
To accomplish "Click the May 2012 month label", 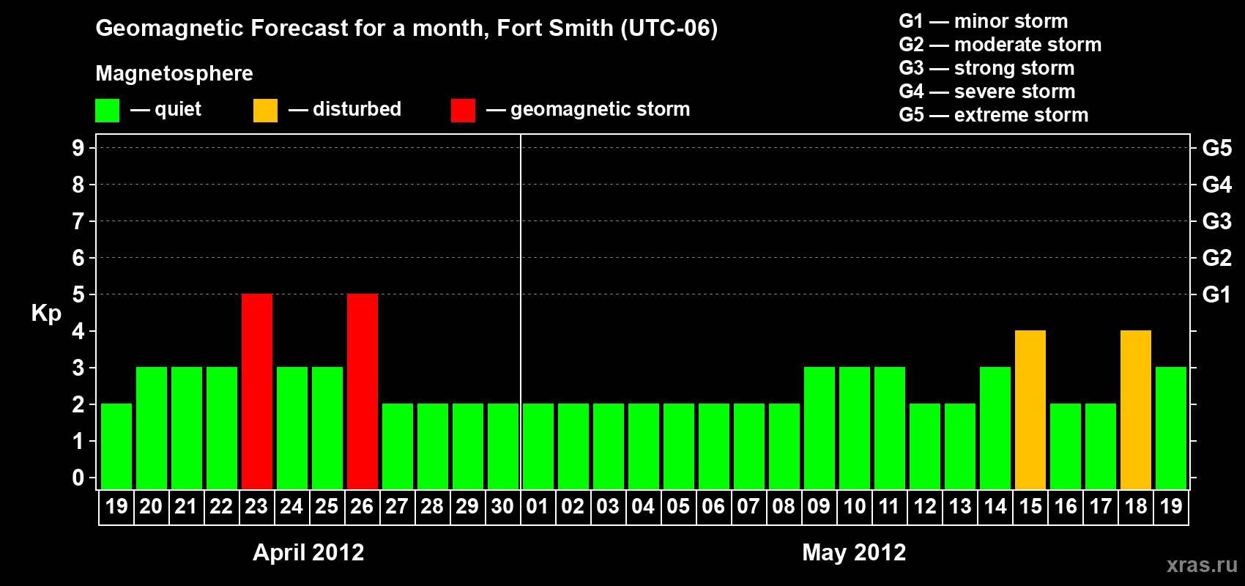I will (854, 552).
